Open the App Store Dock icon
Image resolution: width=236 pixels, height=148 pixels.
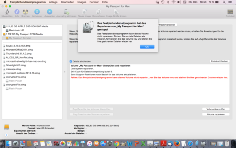(103, 144)
